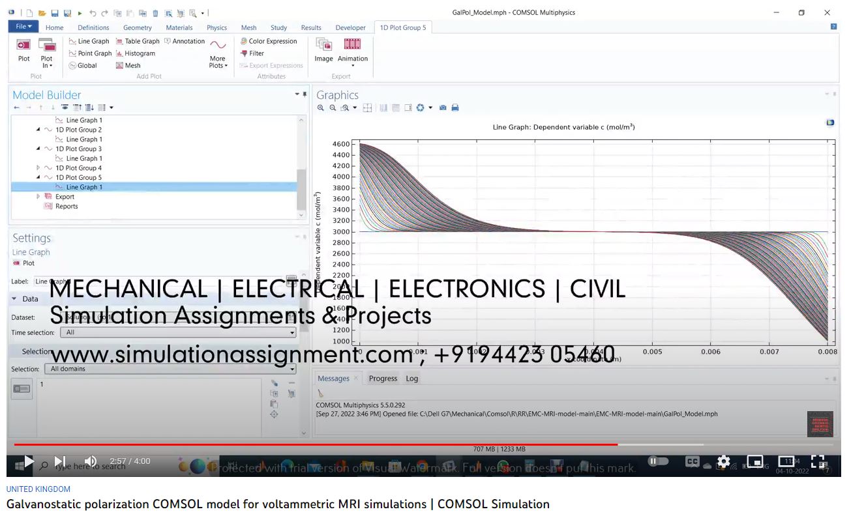The image size is (849, 518).
Task: Click the Save icon in quick access toolbar
Action: (55, 13)
